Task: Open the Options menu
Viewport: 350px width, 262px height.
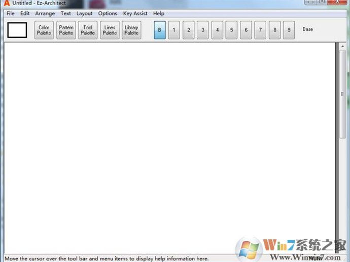Action: [x=108, y=13]
